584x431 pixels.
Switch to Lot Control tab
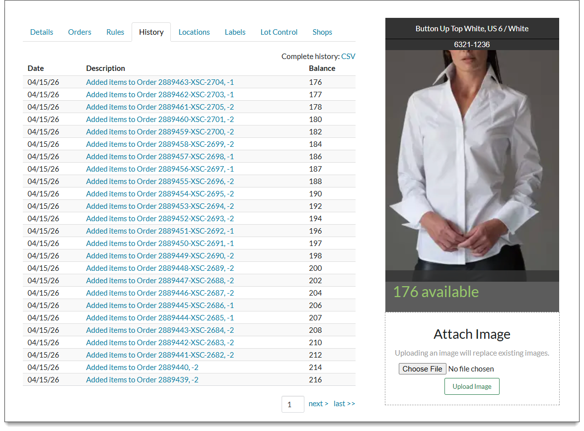point(279,32)
